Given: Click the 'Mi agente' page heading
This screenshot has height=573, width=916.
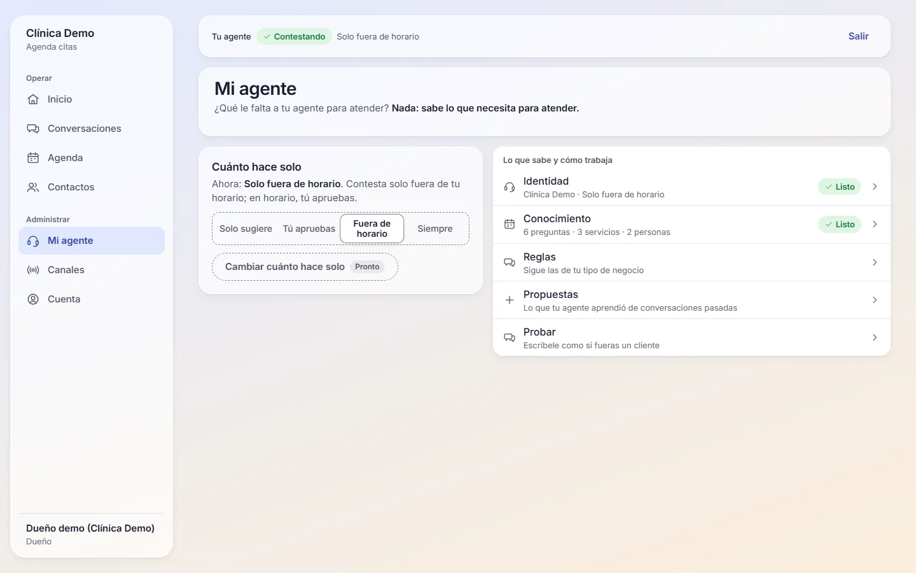Looking at the screenshot, I should click(255, 88).
